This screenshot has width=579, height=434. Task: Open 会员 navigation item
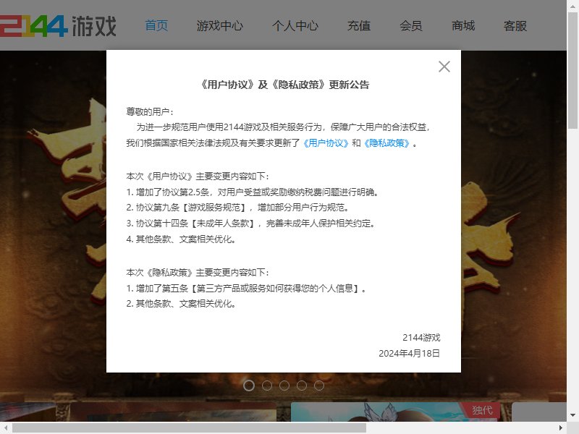pos(411,25)
